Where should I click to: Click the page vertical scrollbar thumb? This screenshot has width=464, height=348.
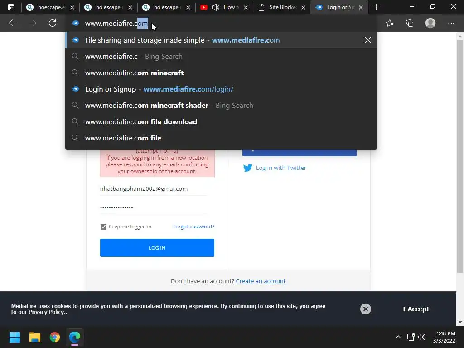pos(459,156)
